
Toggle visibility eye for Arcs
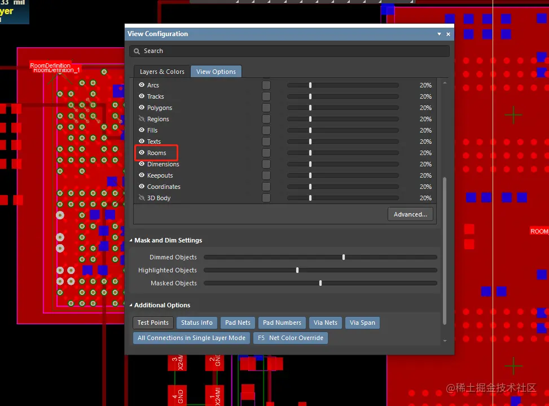[x=142, y=85]
